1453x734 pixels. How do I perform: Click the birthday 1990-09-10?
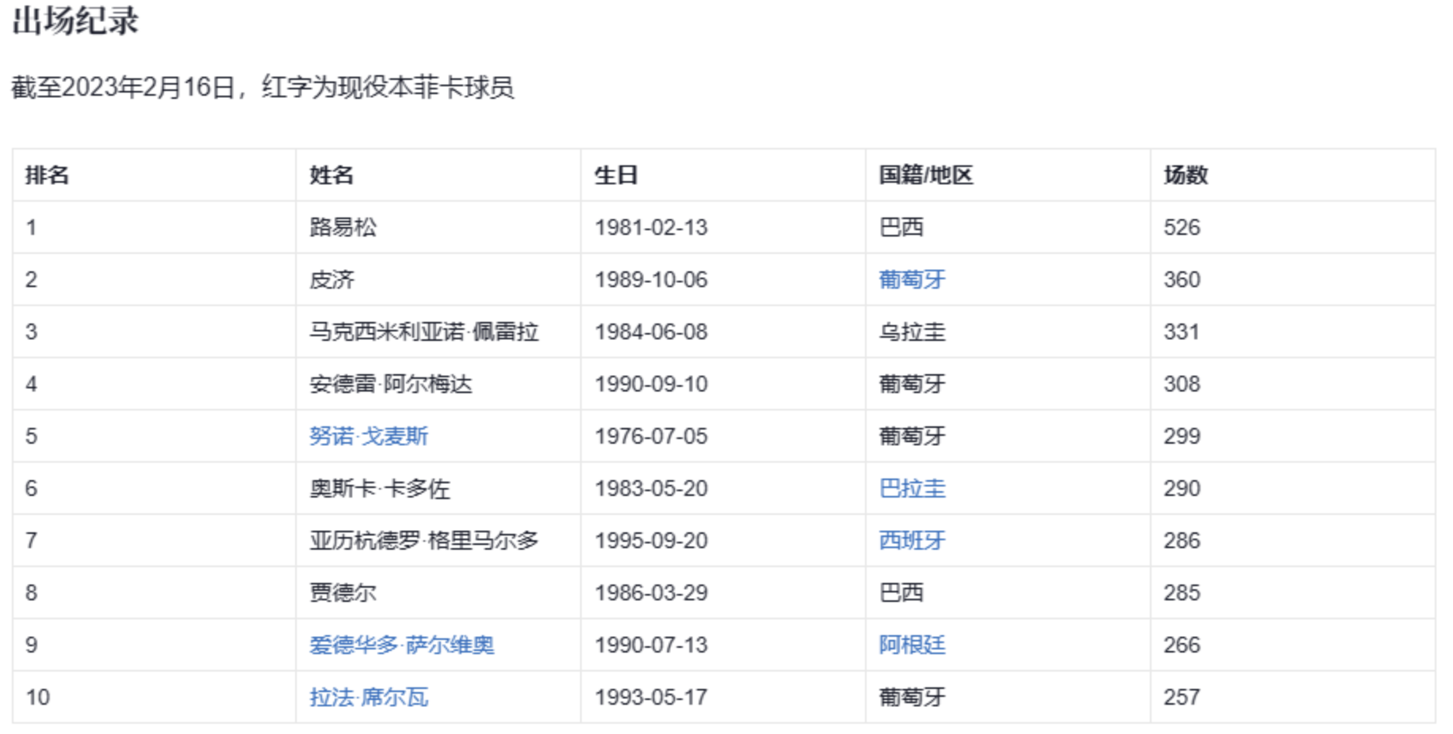coord(651,384)
